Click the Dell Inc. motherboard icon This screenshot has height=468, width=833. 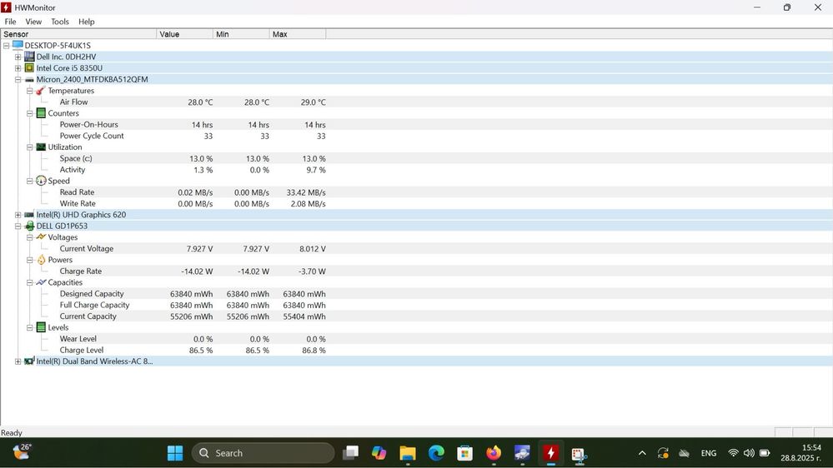click(29, 57)
